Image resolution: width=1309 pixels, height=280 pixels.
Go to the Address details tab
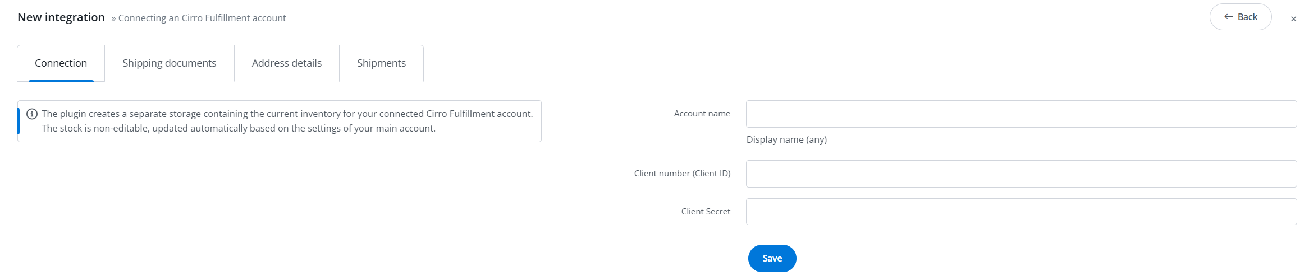point(286,63)
